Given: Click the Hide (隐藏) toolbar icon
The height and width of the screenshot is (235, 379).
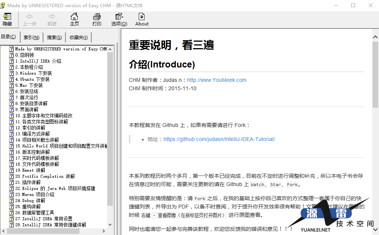Looking at the screenshot, I should 7,17.
